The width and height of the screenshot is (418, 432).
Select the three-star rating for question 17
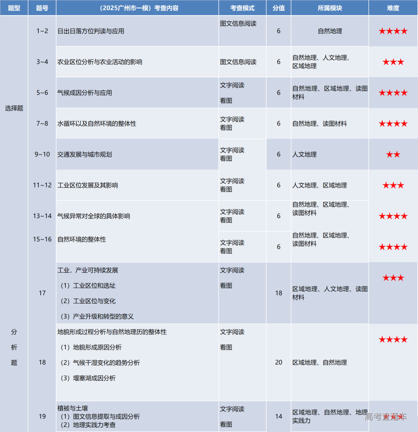393,278
